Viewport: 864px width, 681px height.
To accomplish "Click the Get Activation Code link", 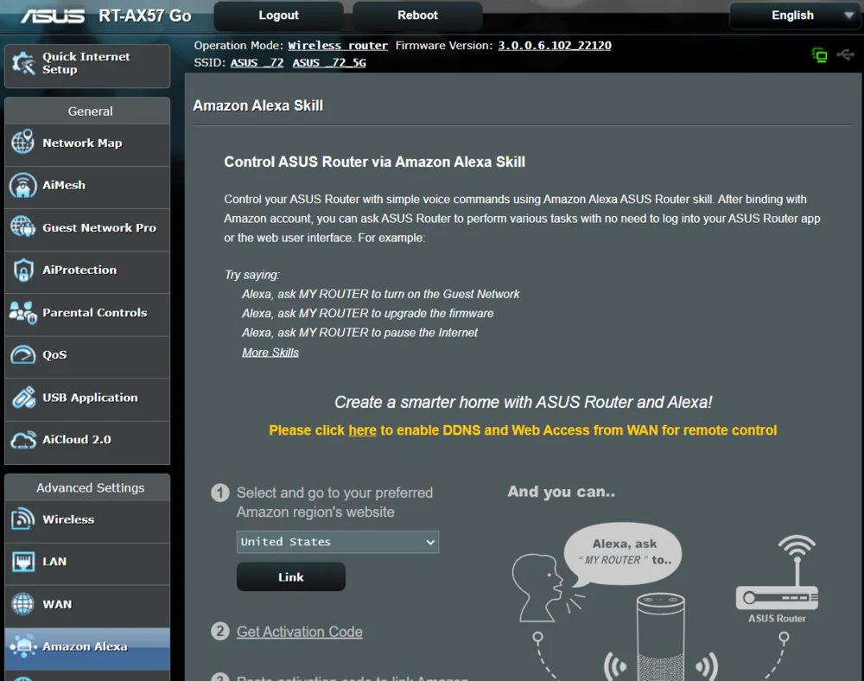I will tap(300, 632).
